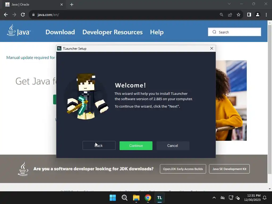This screenshot has height=204, width=272.
Task: Click the Welcome! heading text
Action: click(130, 85)
